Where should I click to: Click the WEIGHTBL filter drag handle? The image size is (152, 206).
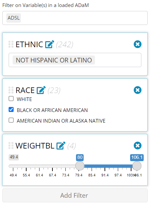tap(11, 146)
